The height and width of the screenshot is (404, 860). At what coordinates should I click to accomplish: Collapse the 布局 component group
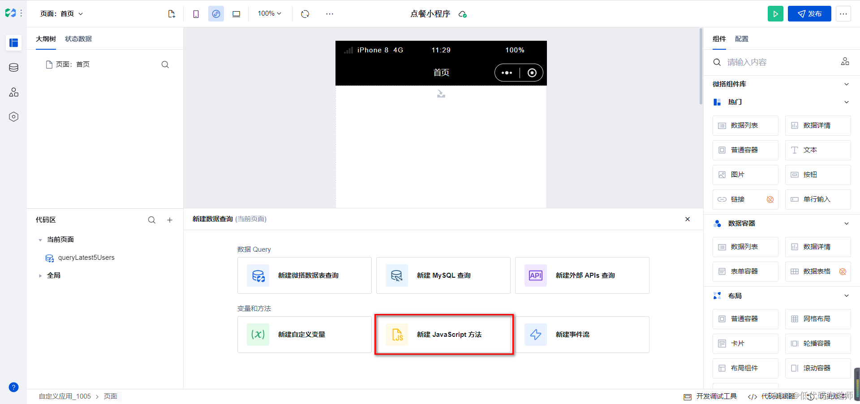847,296
